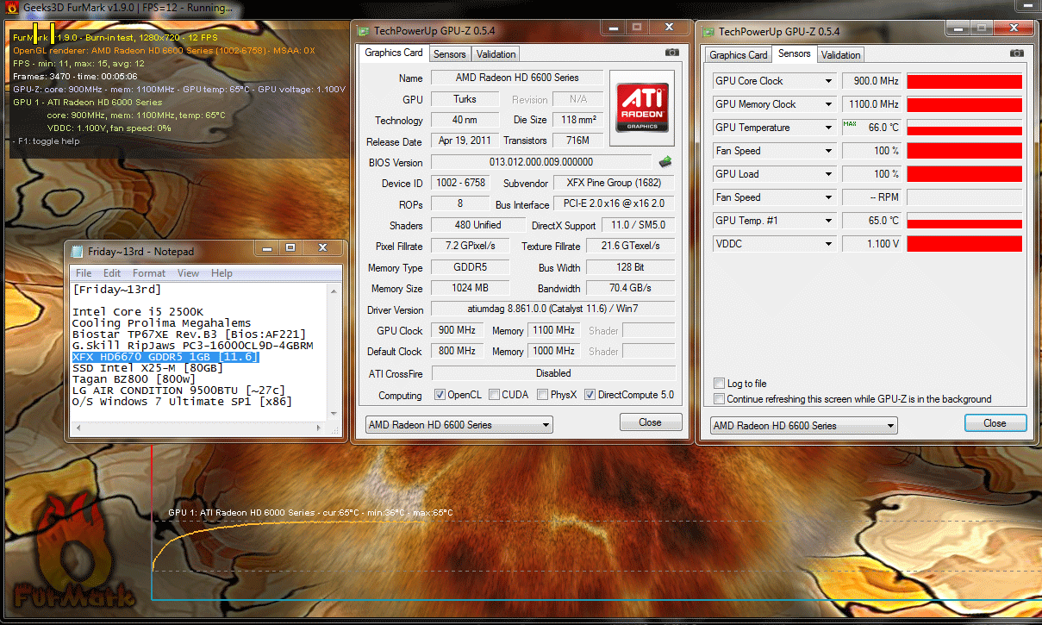Open the Fan Speed percent sensor dropdown

(828, 151)
